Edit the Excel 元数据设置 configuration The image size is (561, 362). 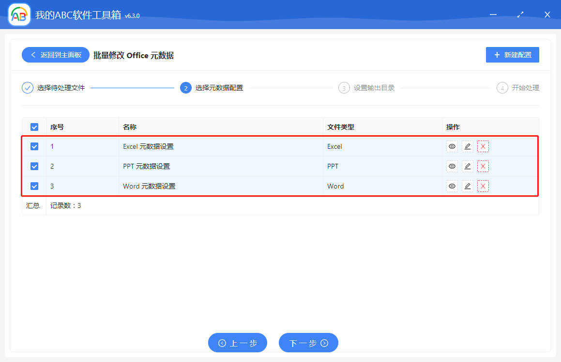467,146
